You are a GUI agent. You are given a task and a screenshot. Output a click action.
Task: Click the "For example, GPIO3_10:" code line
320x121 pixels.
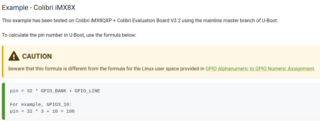41,105
